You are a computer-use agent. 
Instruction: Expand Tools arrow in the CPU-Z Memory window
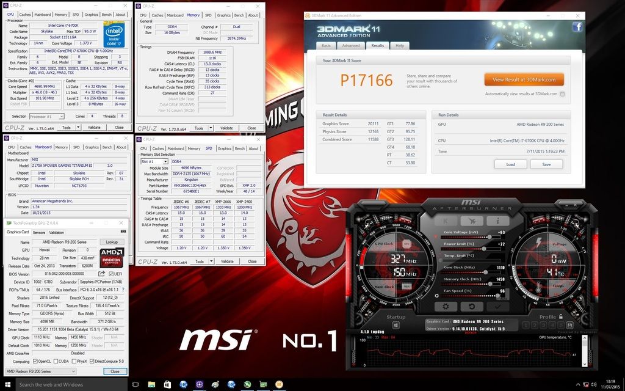pyautogui.click(x=211, y=128)
